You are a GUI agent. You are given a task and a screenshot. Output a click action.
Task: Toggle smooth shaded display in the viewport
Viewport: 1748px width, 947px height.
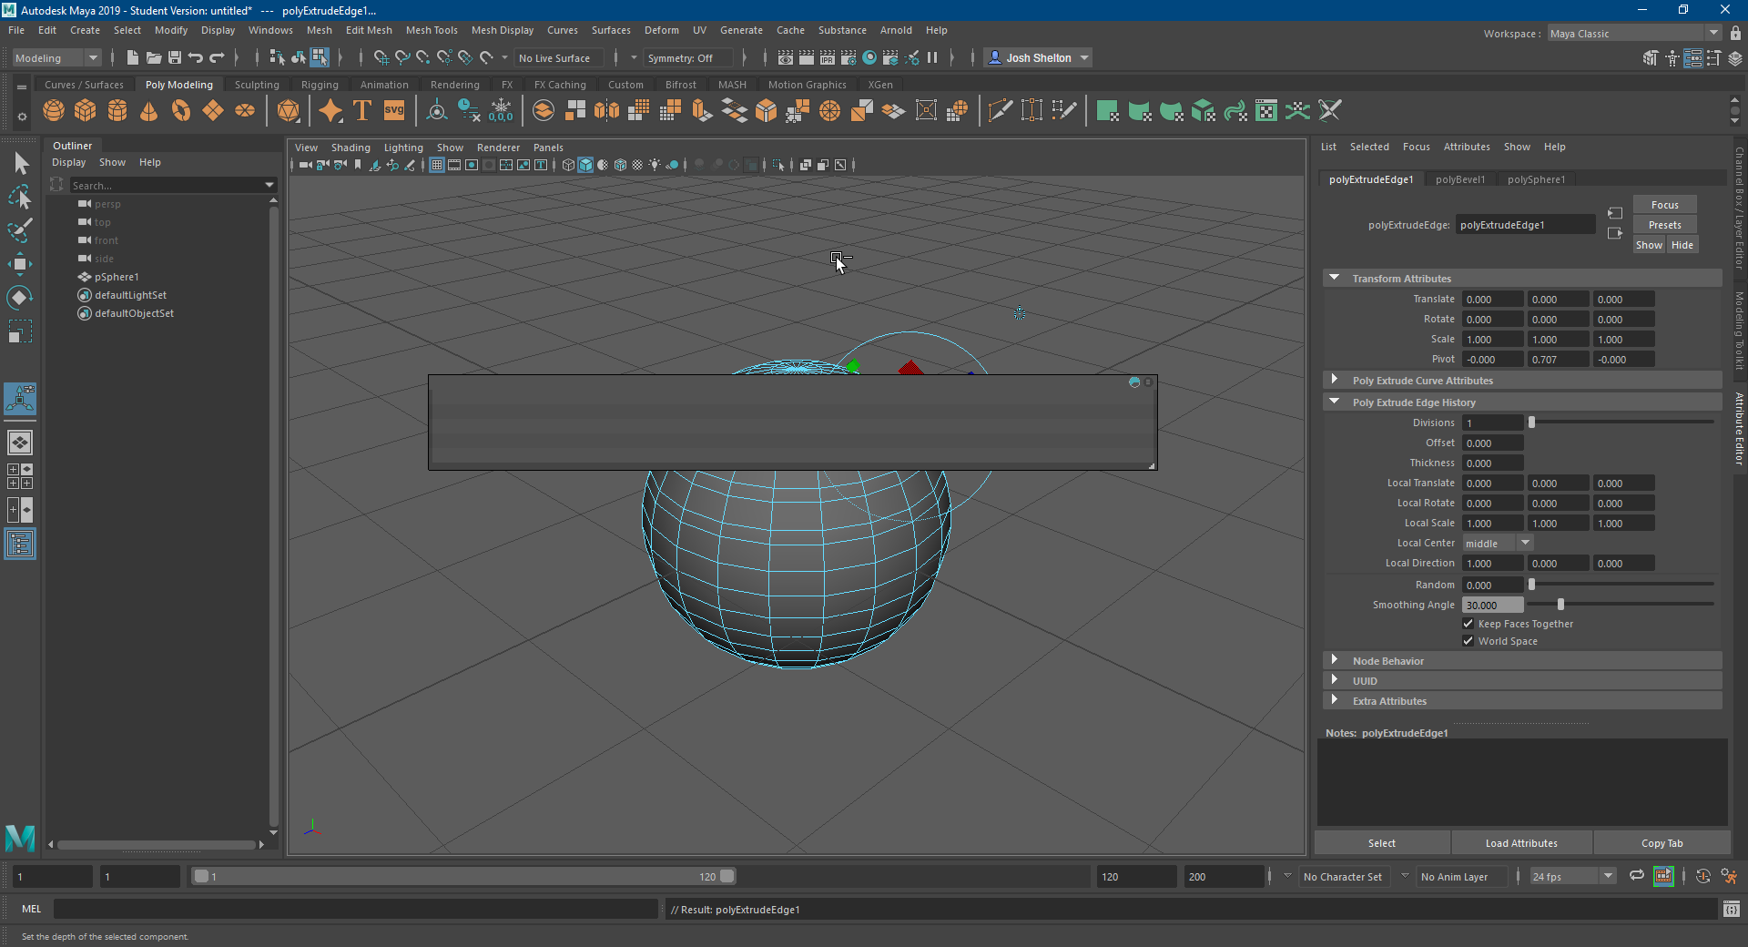point(585,165)
